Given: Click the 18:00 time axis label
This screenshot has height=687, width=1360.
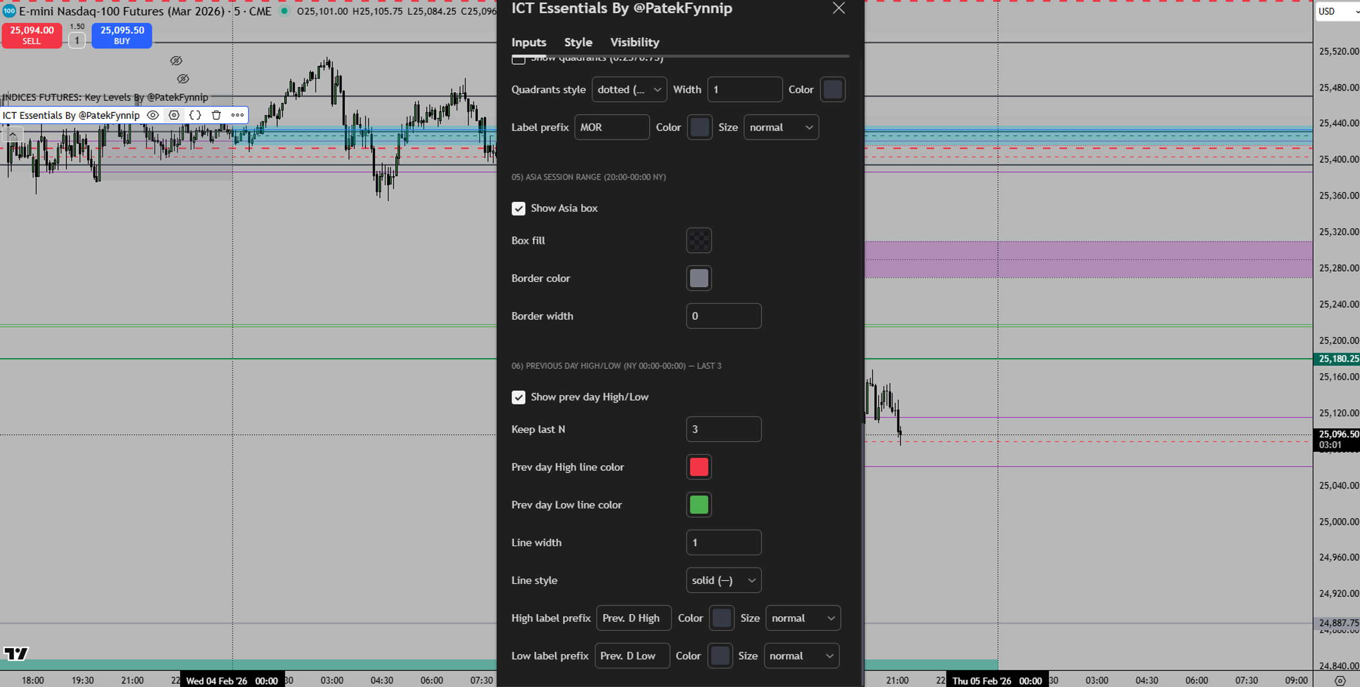Looking at the screenshot, I should (33, 681).
